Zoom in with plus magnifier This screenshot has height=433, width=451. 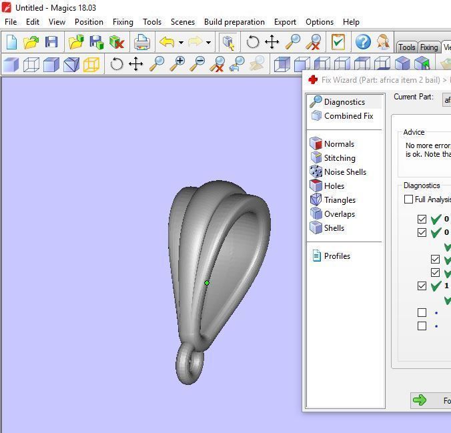[177, 64]
